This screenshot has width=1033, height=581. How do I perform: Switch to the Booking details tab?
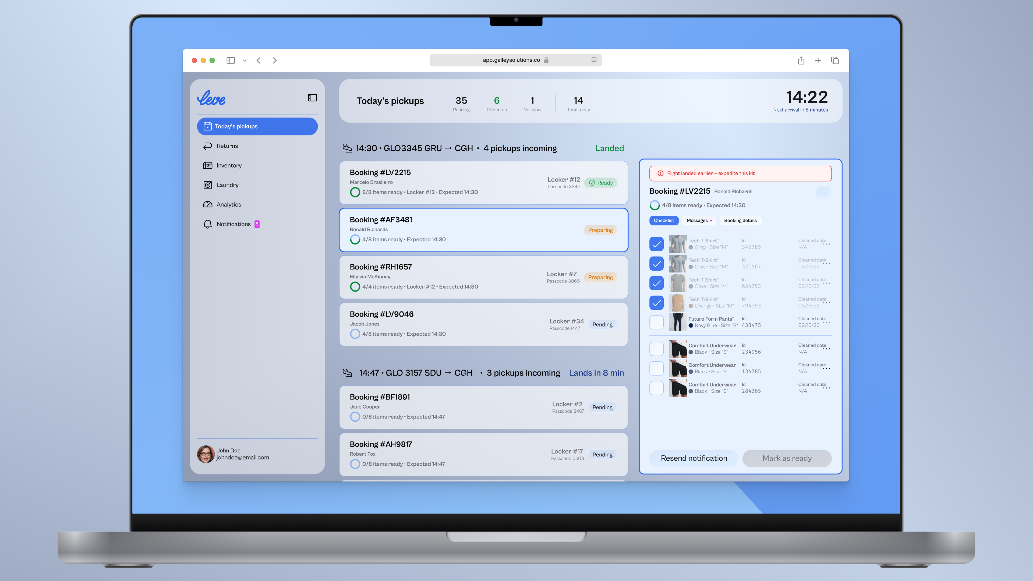[741, 221]
